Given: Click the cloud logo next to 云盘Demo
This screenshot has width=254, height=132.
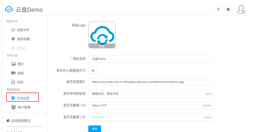Looking at the screenshot, I should click(9, 10).
